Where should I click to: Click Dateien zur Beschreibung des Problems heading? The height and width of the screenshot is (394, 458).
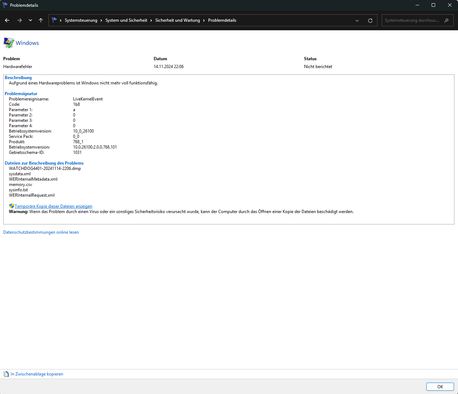click(44, 163)
